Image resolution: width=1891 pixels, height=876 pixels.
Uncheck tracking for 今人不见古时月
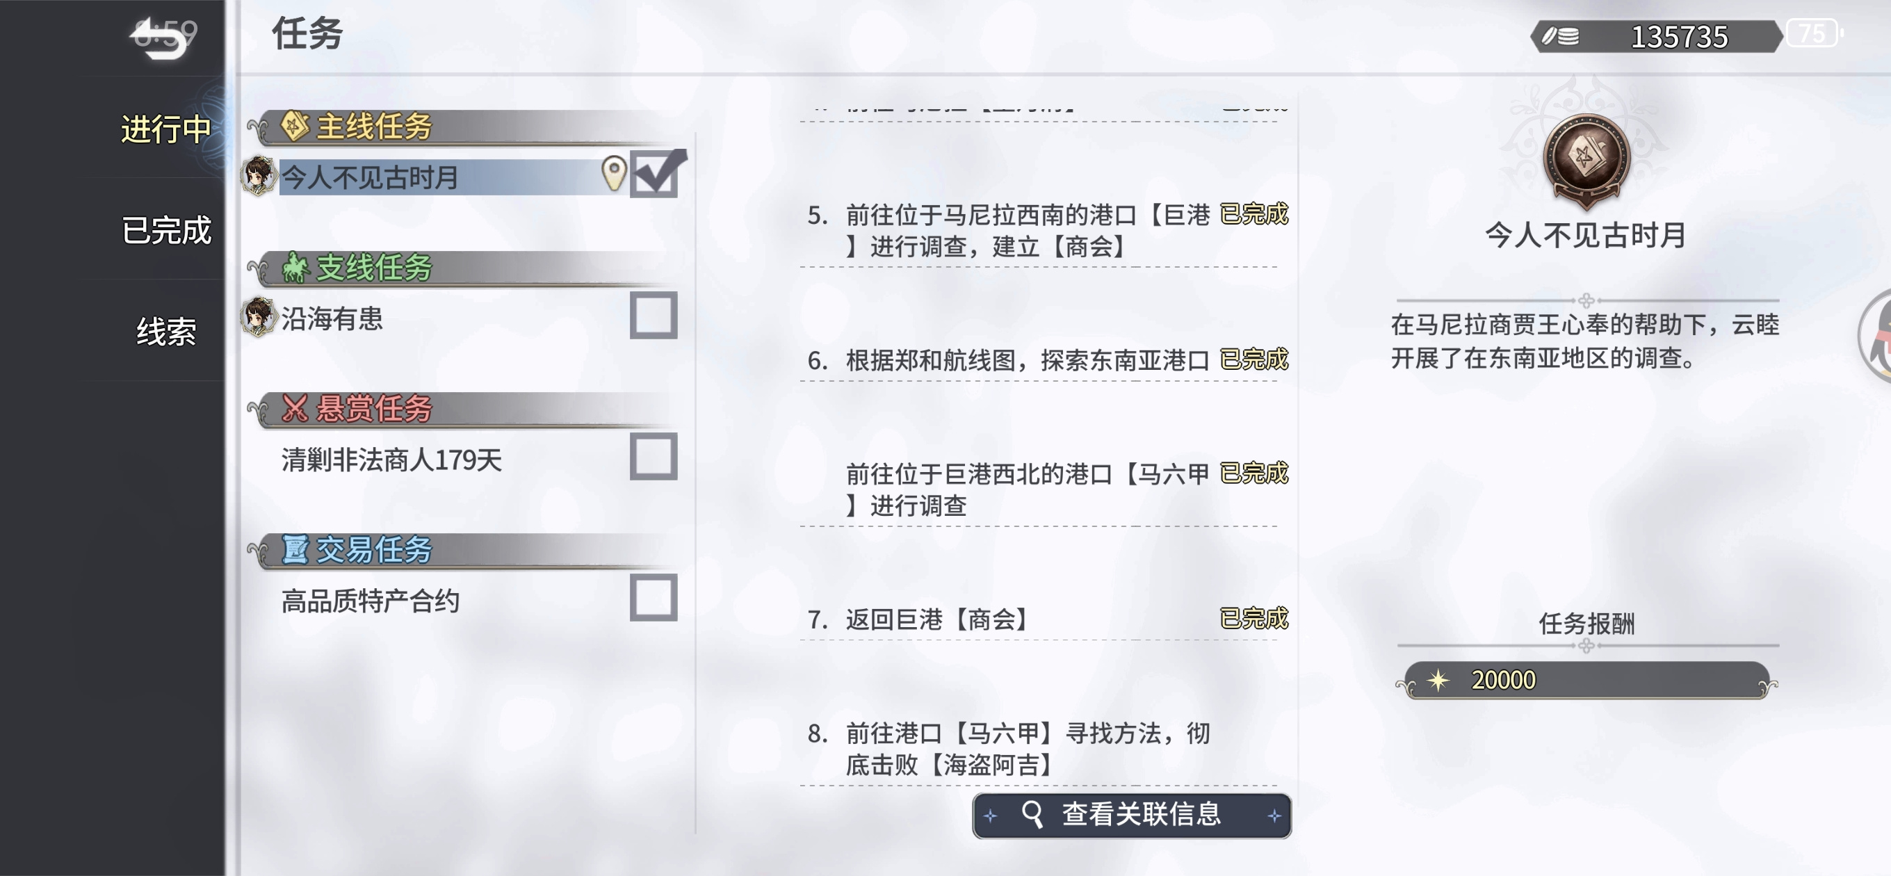[656, 175]
